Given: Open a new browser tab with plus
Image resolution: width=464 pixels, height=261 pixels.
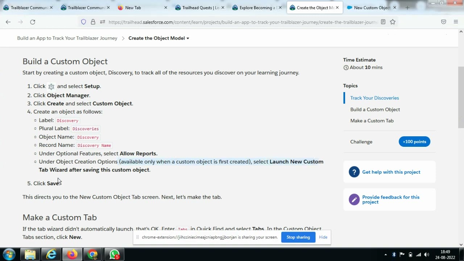Looking at the screenshot, I should [407, 8].
